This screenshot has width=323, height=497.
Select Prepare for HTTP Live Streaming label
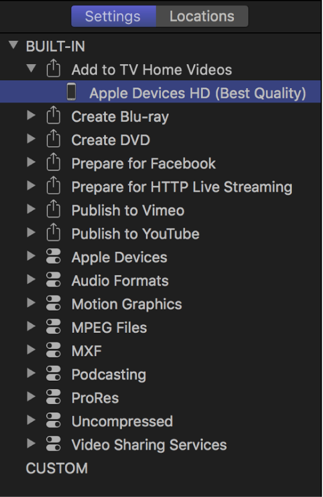(182, 187)
